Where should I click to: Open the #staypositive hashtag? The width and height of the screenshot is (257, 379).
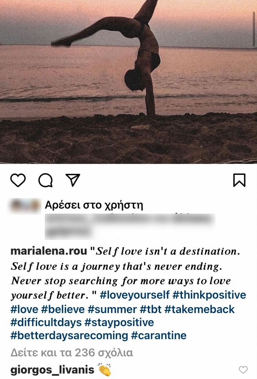pyautogui.click(x=119, y=322)
